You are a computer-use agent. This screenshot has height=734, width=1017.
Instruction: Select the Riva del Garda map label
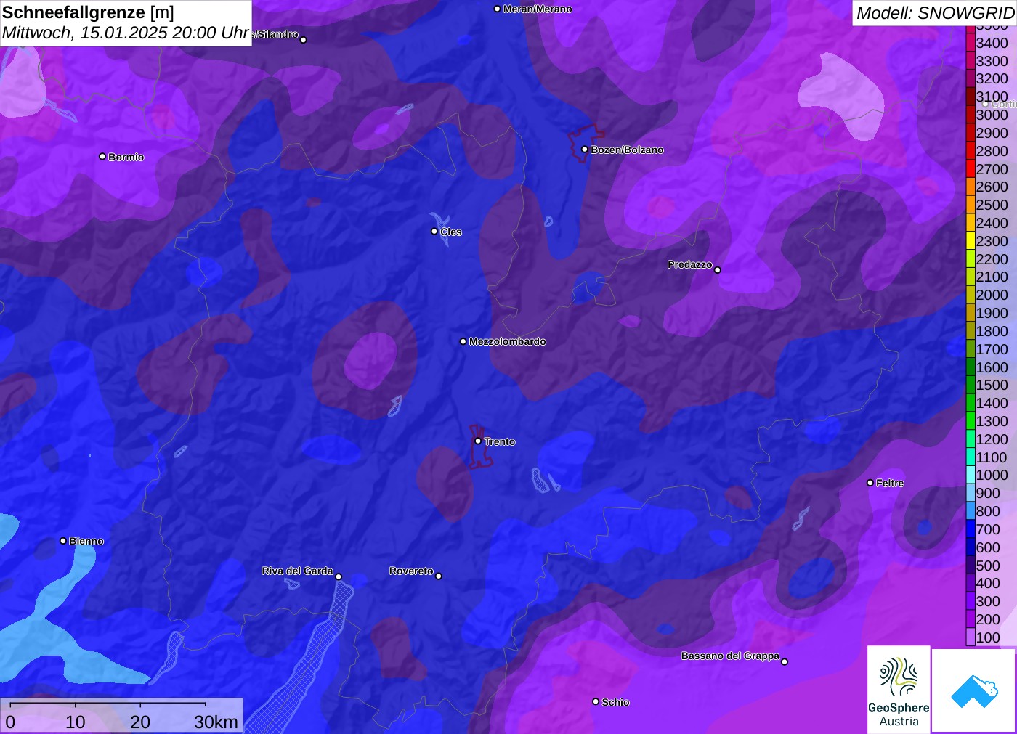(297, 571)
